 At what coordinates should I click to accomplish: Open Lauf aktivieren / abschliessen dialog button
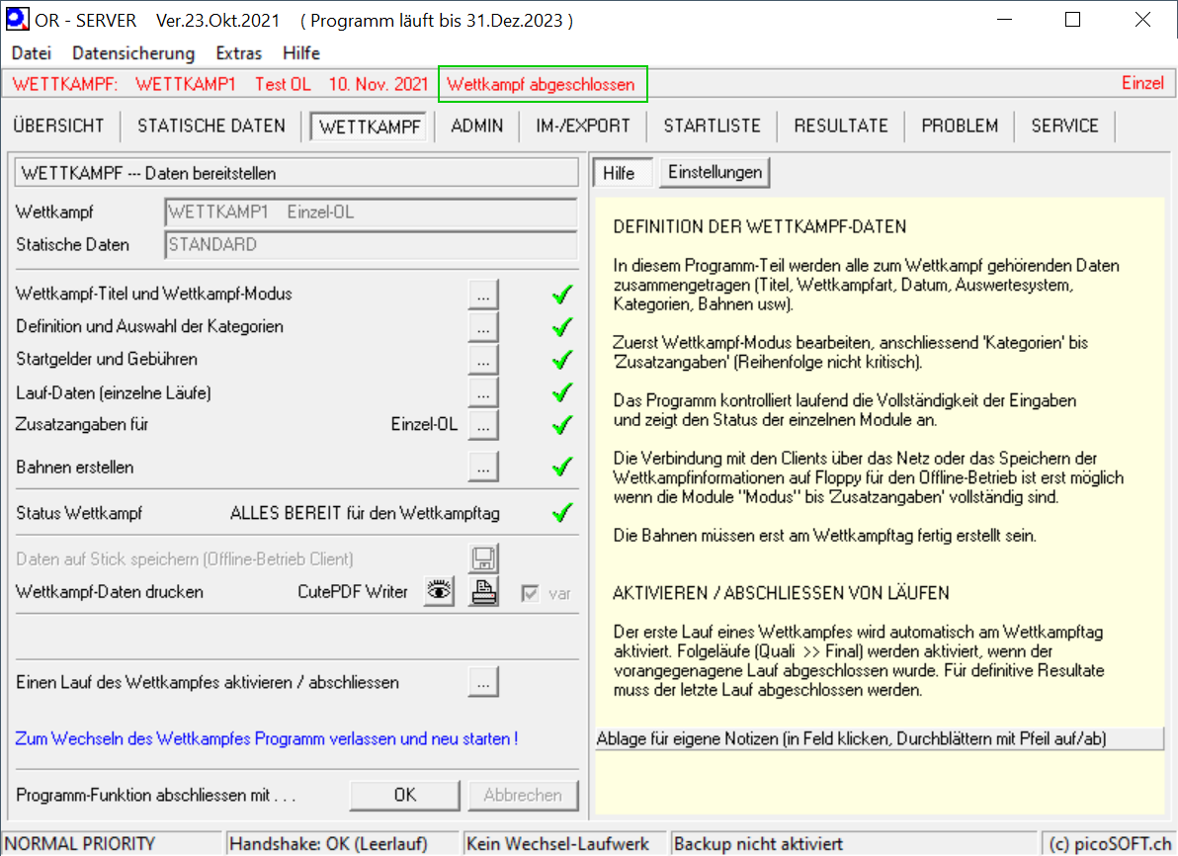click(x=482, y=682)
